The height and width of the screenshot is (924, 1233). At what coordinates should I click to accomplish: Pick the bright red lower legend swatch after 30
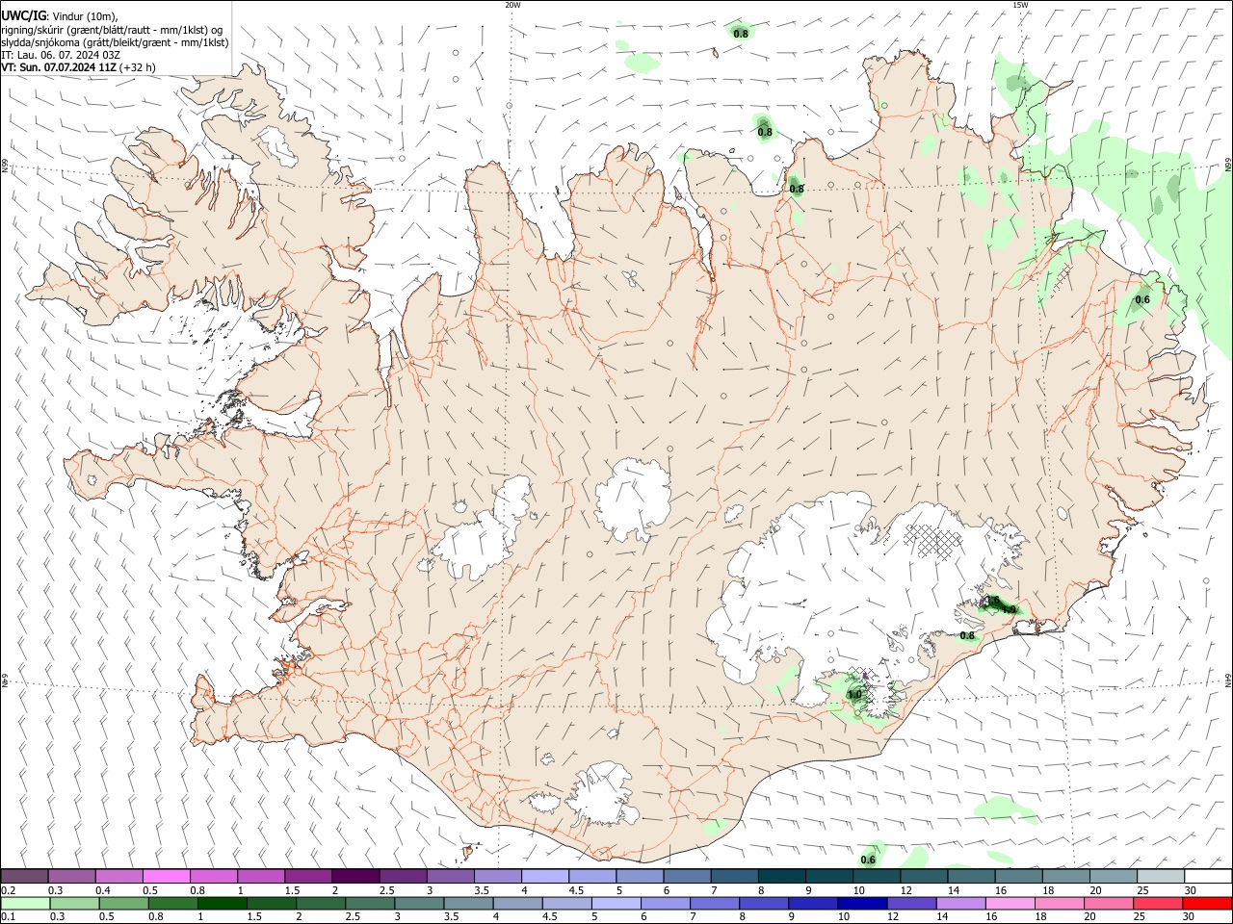tap(1207, 903)
